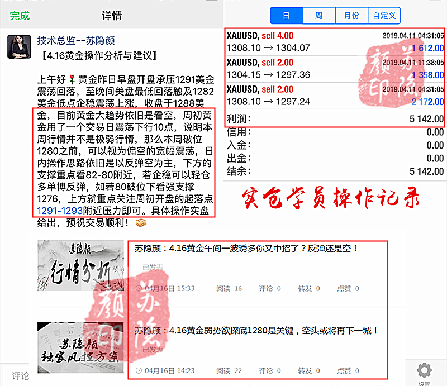The image size is (447, 386).
Task: Tap the handshake emoji ending the post
Action: point(141,223)
